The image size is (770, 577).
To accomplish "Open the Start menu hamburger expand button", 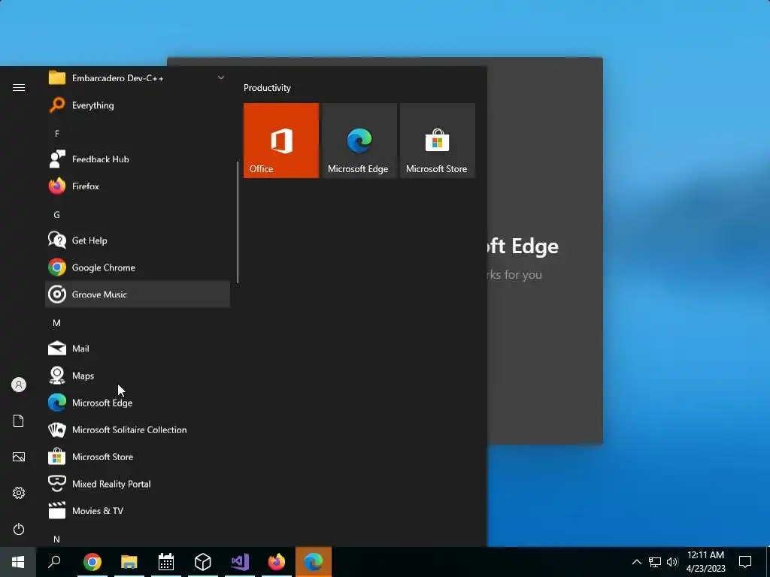I will (19, 87).
